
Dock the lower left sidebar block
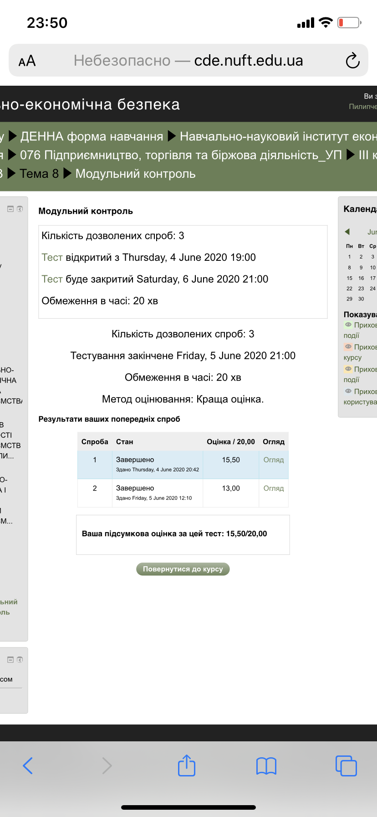tap(20, 660)
